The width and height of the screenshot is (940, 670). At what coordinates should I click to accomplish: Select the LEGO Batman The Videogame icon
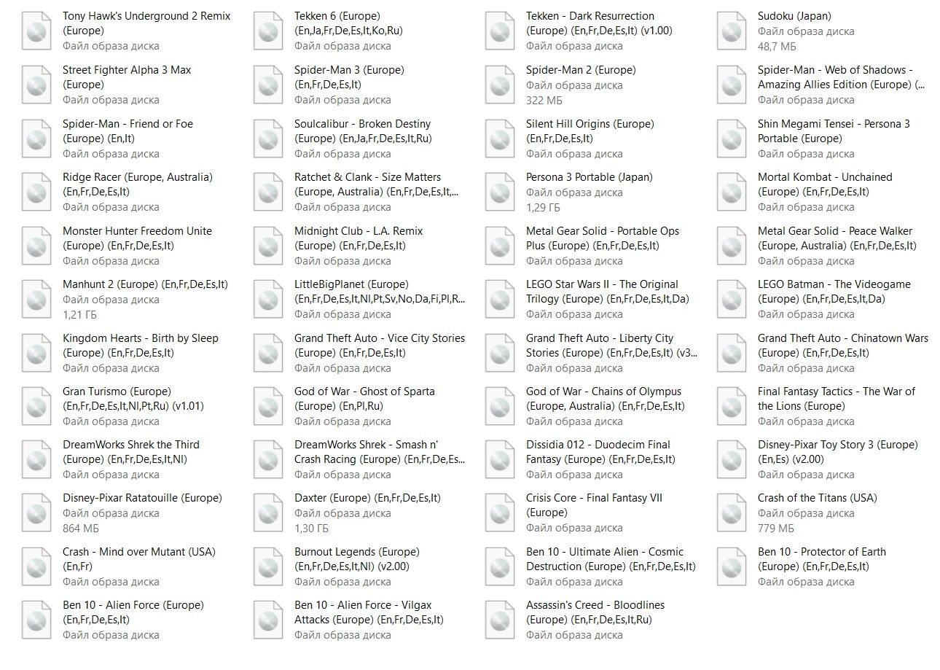(732, 299)
